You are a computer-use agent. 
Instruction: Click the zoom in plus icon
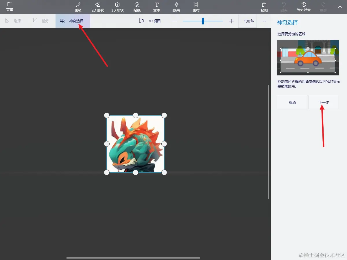coord(231,21)
